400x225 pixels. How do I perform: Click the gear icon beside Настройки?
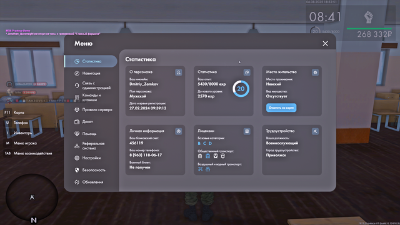pos(77,158)
